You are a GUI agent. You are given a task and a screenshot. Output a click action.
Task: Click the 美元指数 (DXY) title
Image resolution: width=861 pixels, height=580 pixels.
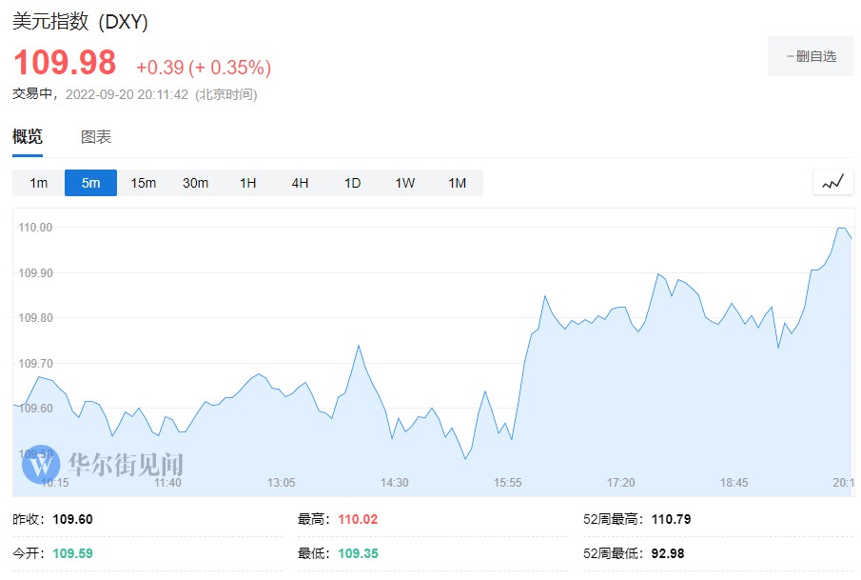click(80, 22)
